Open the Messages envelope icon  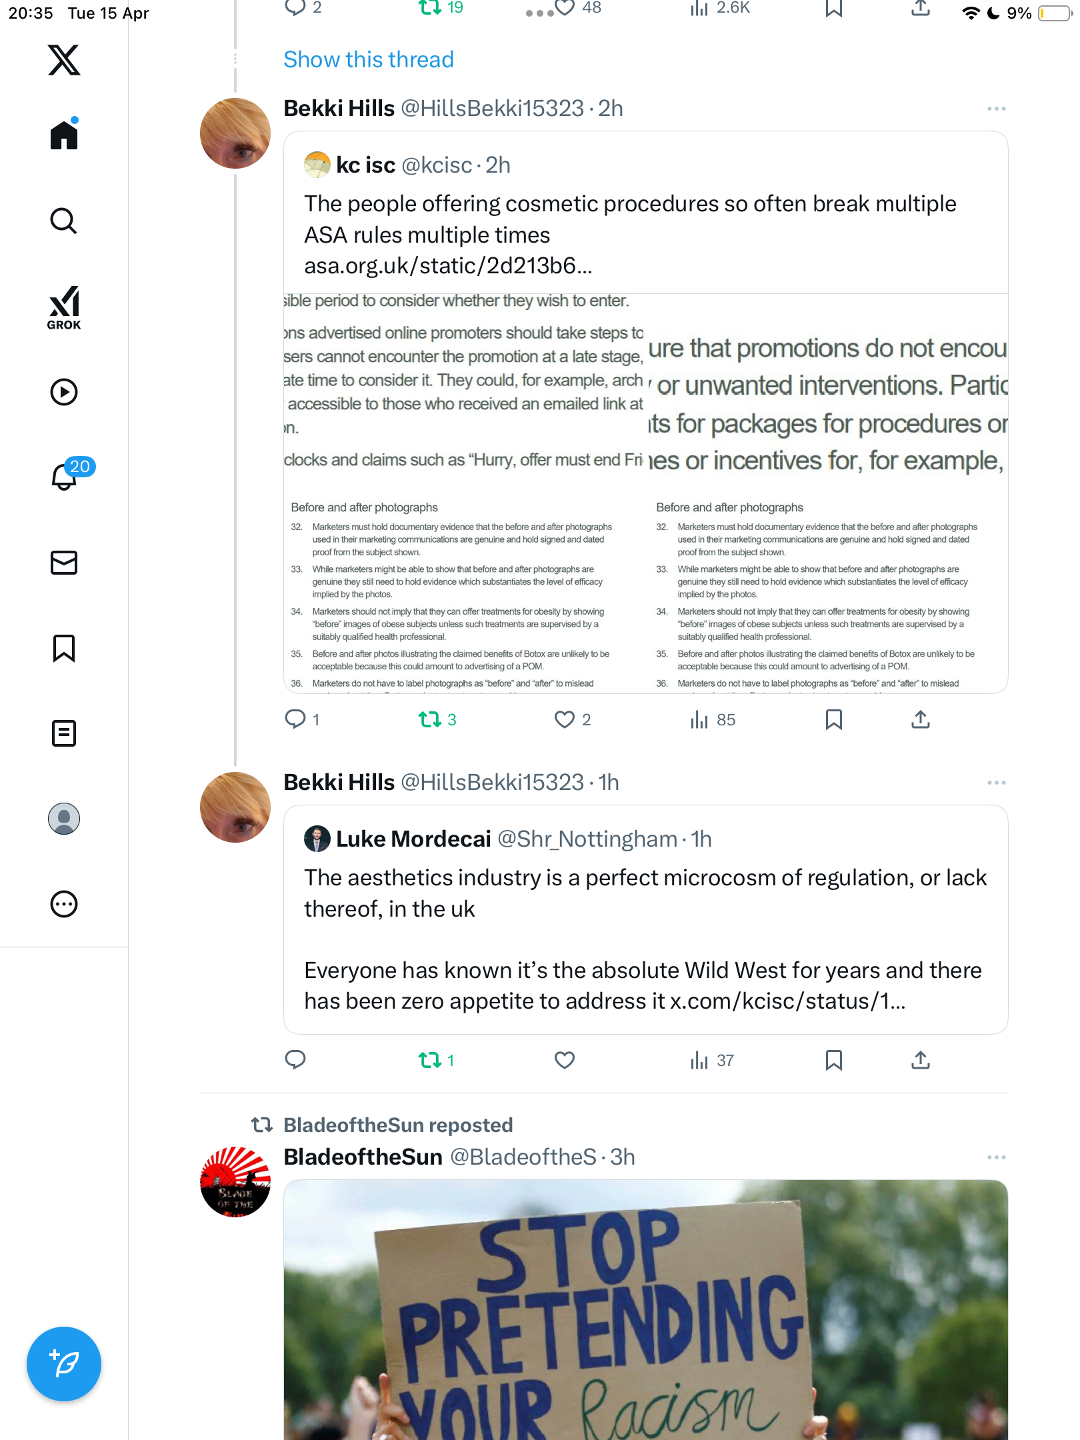point(64,563)
